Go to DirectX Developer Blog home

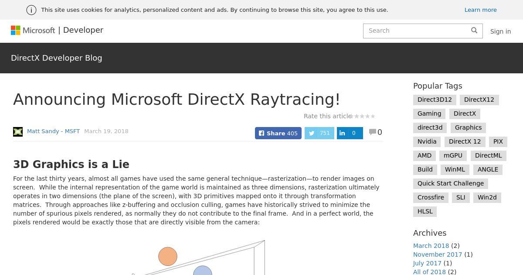point(57,58)
